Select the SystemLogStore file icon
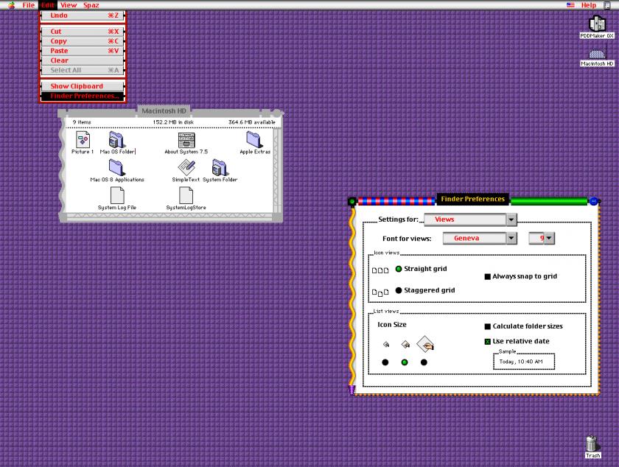The width and height of the screenshot is (619, 467). click(x=186, y=195)
